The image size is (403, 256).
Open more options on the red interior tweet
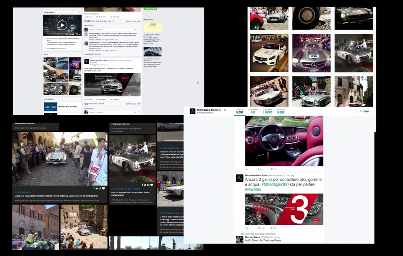[284, 169]
